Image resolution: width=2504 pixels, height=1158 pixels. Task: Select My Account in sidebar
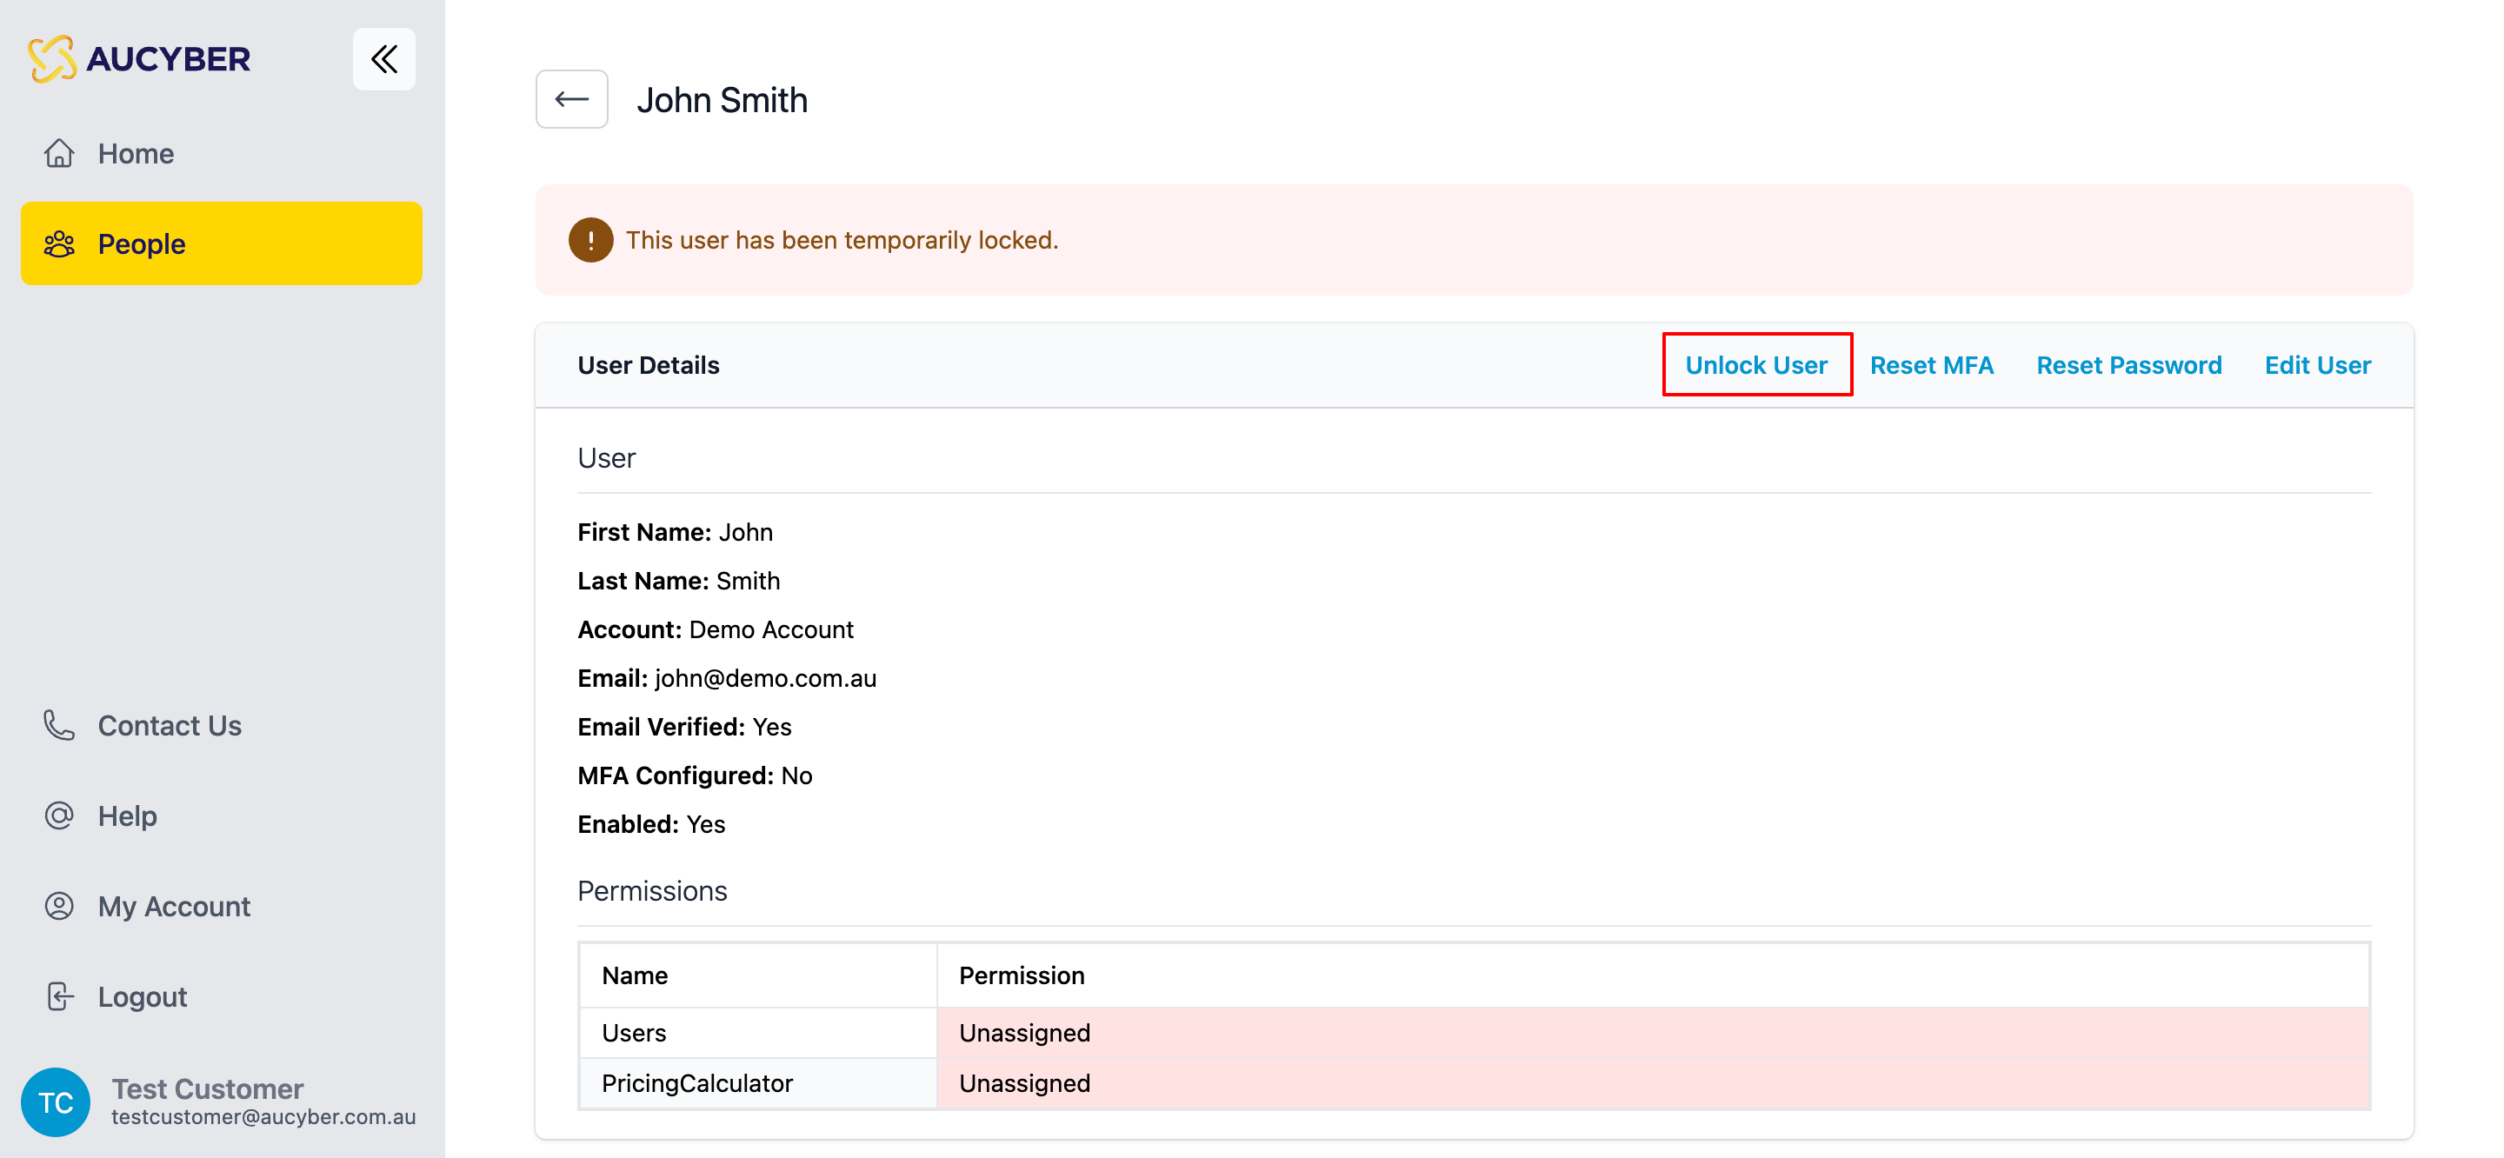(x=174, y=906)
